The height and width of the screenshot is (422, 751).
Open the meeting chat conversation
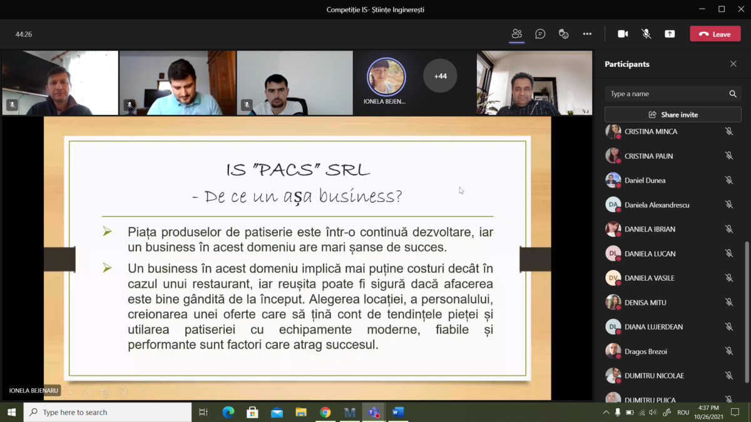pos(540,34)
